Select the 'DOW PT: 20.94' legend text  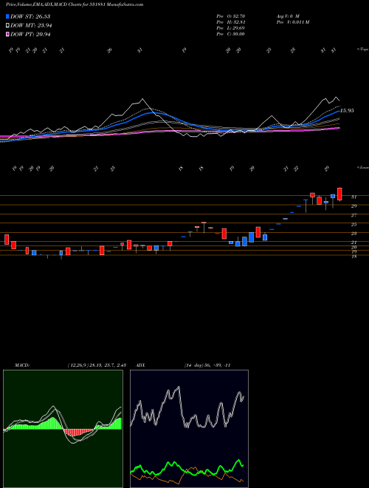pyautogui.click(x=30, y=35)
